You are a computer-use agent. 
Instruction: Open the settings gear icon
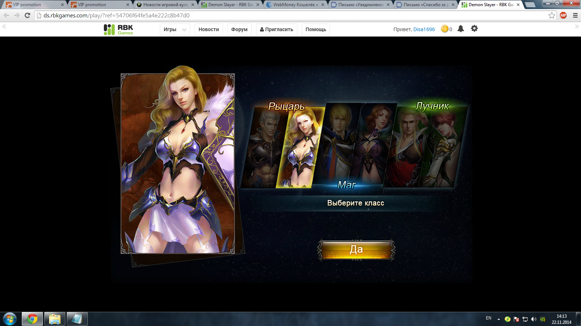pyautogui.click(x=474, y=28)
